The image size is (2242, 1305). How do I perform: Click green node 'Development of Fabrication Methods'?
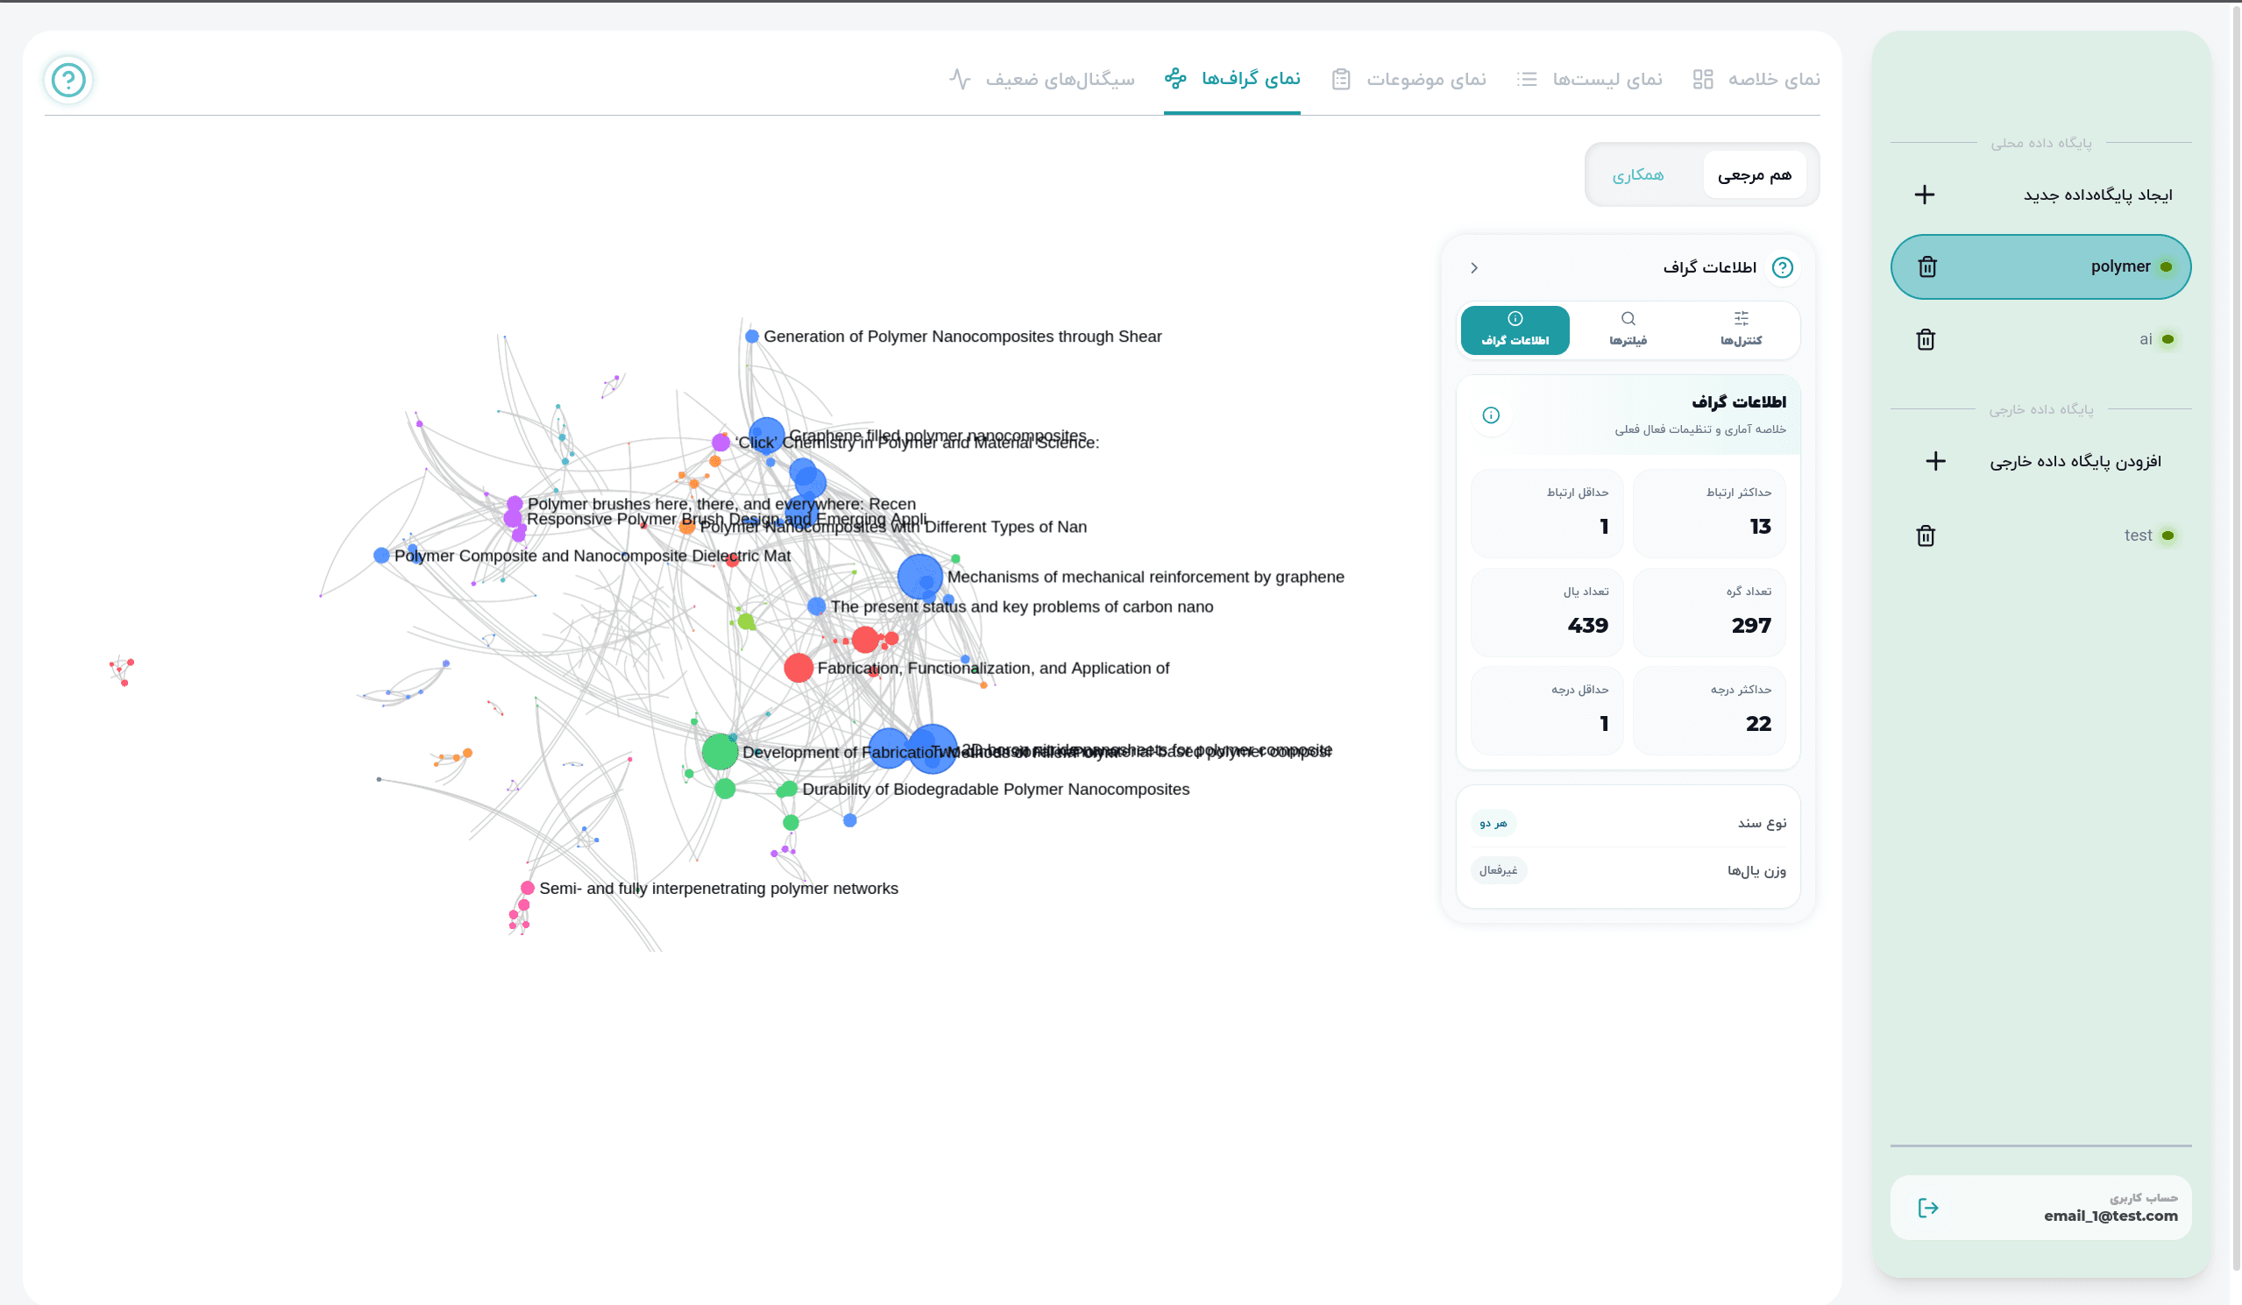720,752
